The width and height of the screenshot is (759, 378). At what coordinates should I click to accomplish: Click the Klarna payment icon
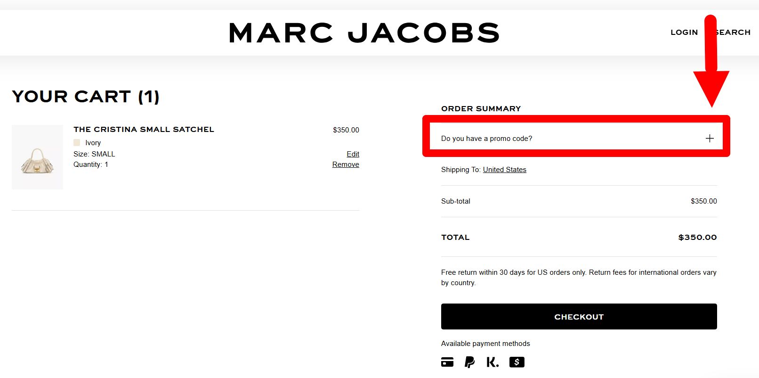(493, 362)
